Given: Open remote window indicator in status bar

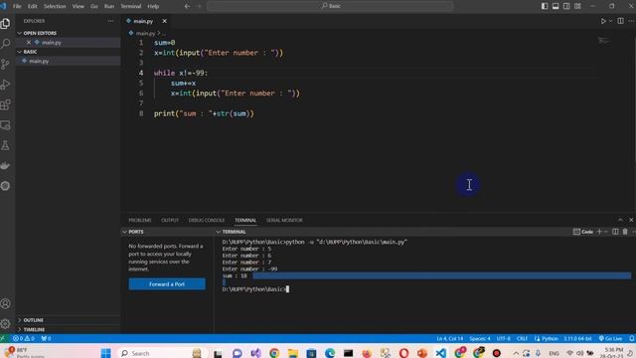Looking at the screenshot, I should (3, 338).
